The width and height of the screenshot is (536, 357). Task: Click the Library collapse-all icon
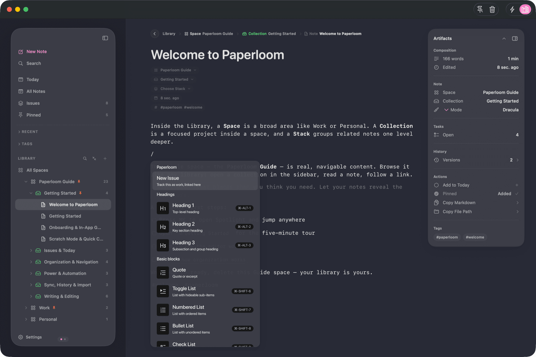[94, 159]
